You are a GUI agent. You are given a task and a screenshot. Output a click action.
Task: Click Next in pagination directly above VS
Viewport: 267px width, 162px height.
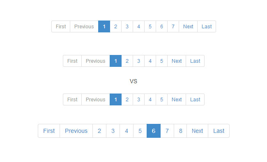coord(177,61)
